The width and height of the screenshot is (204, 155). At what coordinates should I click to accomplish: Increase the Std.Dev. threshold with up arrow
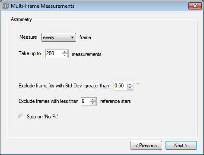click(x=130, y=84)
